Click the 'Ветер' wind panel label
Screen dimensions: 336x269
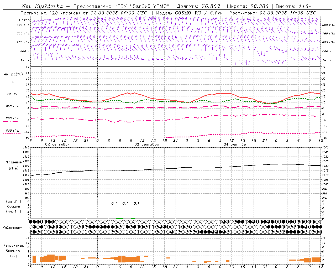pos(24,20)
